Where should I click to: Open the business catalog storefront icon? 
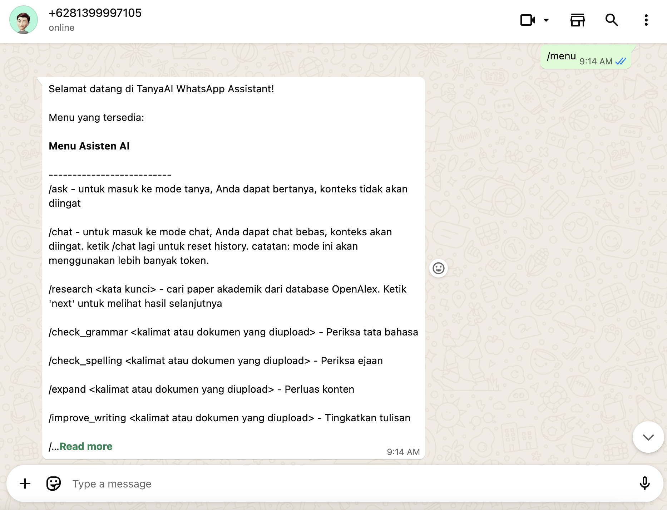coord(577,20)
